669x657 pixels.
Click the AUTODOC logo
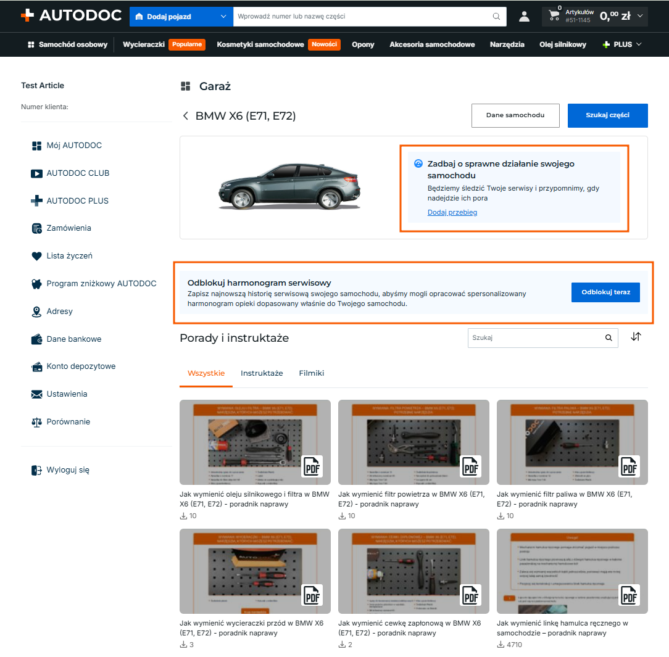point(71,15)
